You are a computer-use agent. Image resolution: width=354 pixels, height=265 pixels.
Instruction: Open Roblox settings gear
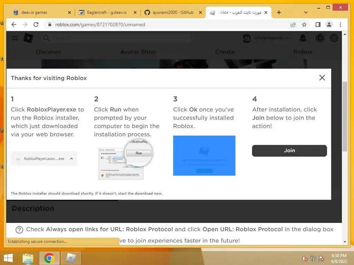click(x=334, y=38)
